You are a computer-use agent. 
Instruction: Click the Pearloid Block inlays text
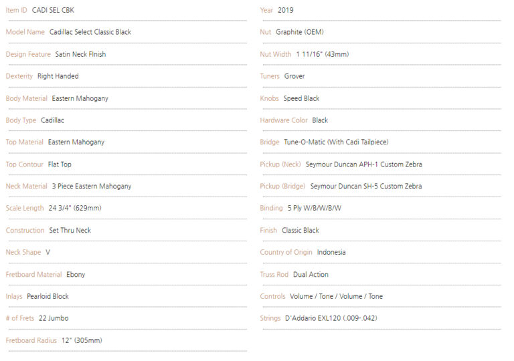click(x=48, y=296)
